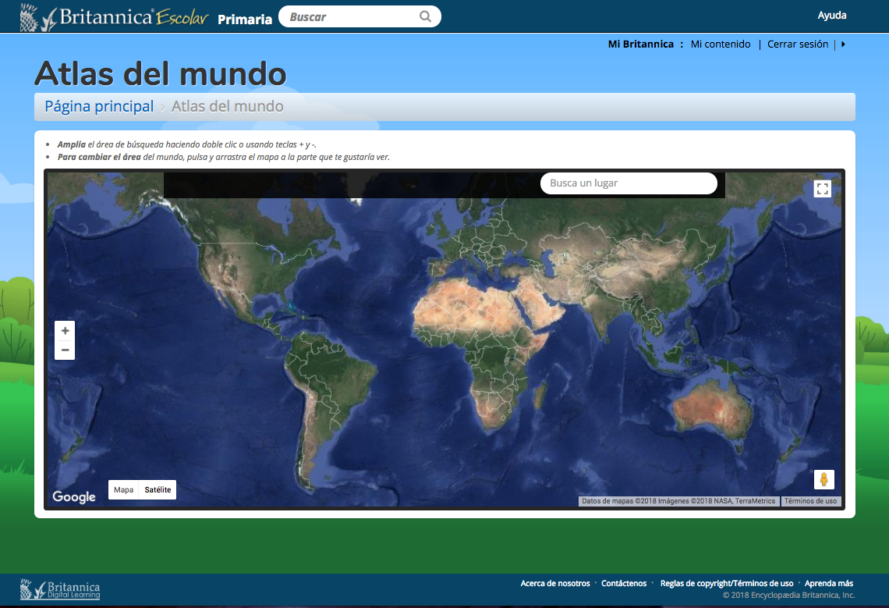Click the Britannica Escolar logo

pos(114,17)
